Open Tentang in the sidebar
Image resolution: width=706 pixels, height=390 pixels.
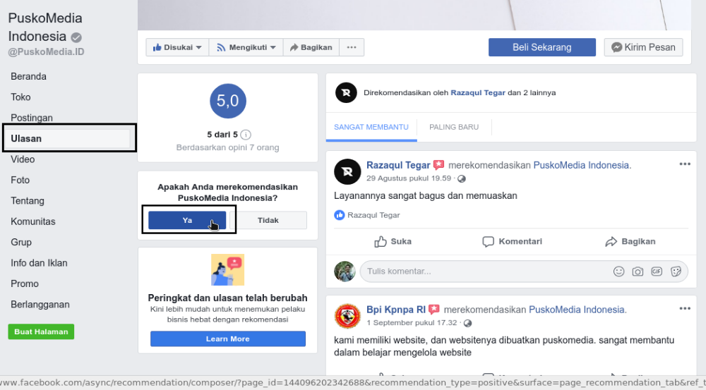28,200
